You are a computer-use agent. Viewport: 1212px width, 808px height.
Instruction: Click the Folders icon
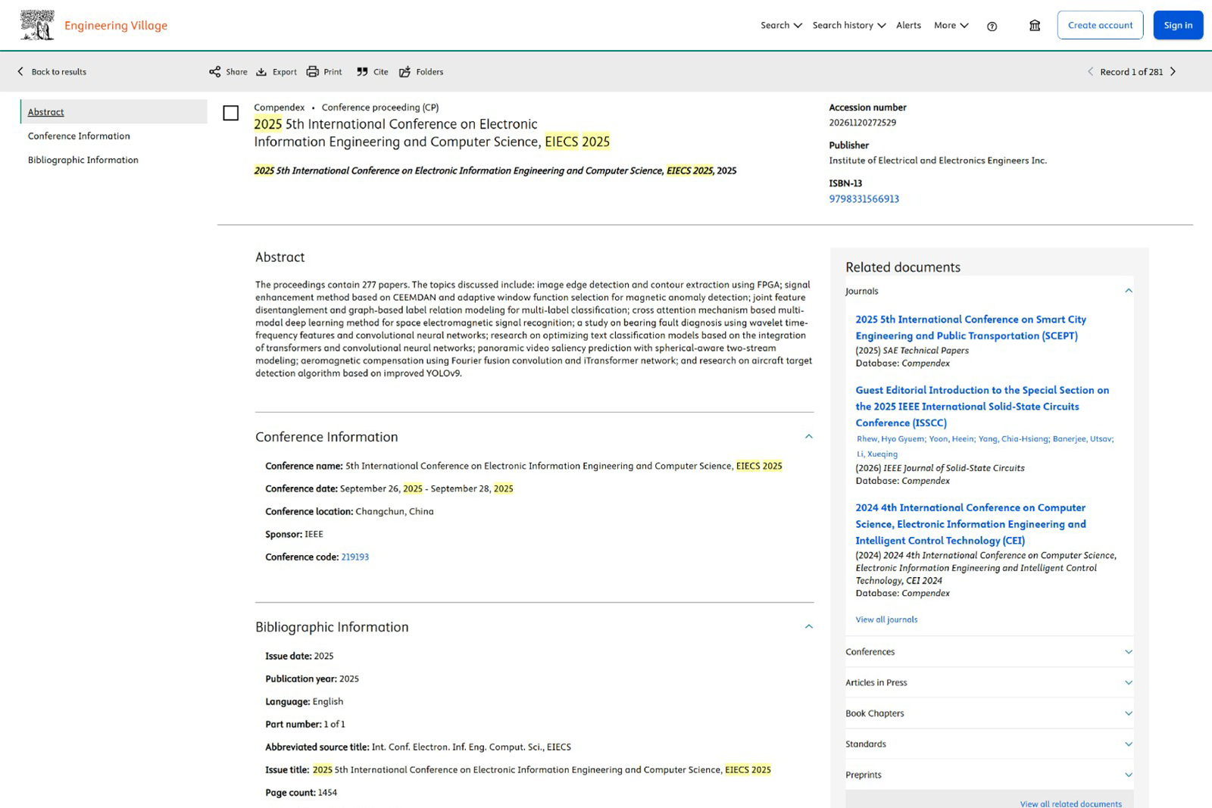pos(405,72)
